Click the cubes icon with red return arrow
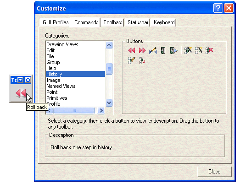 tap(142, 60)
